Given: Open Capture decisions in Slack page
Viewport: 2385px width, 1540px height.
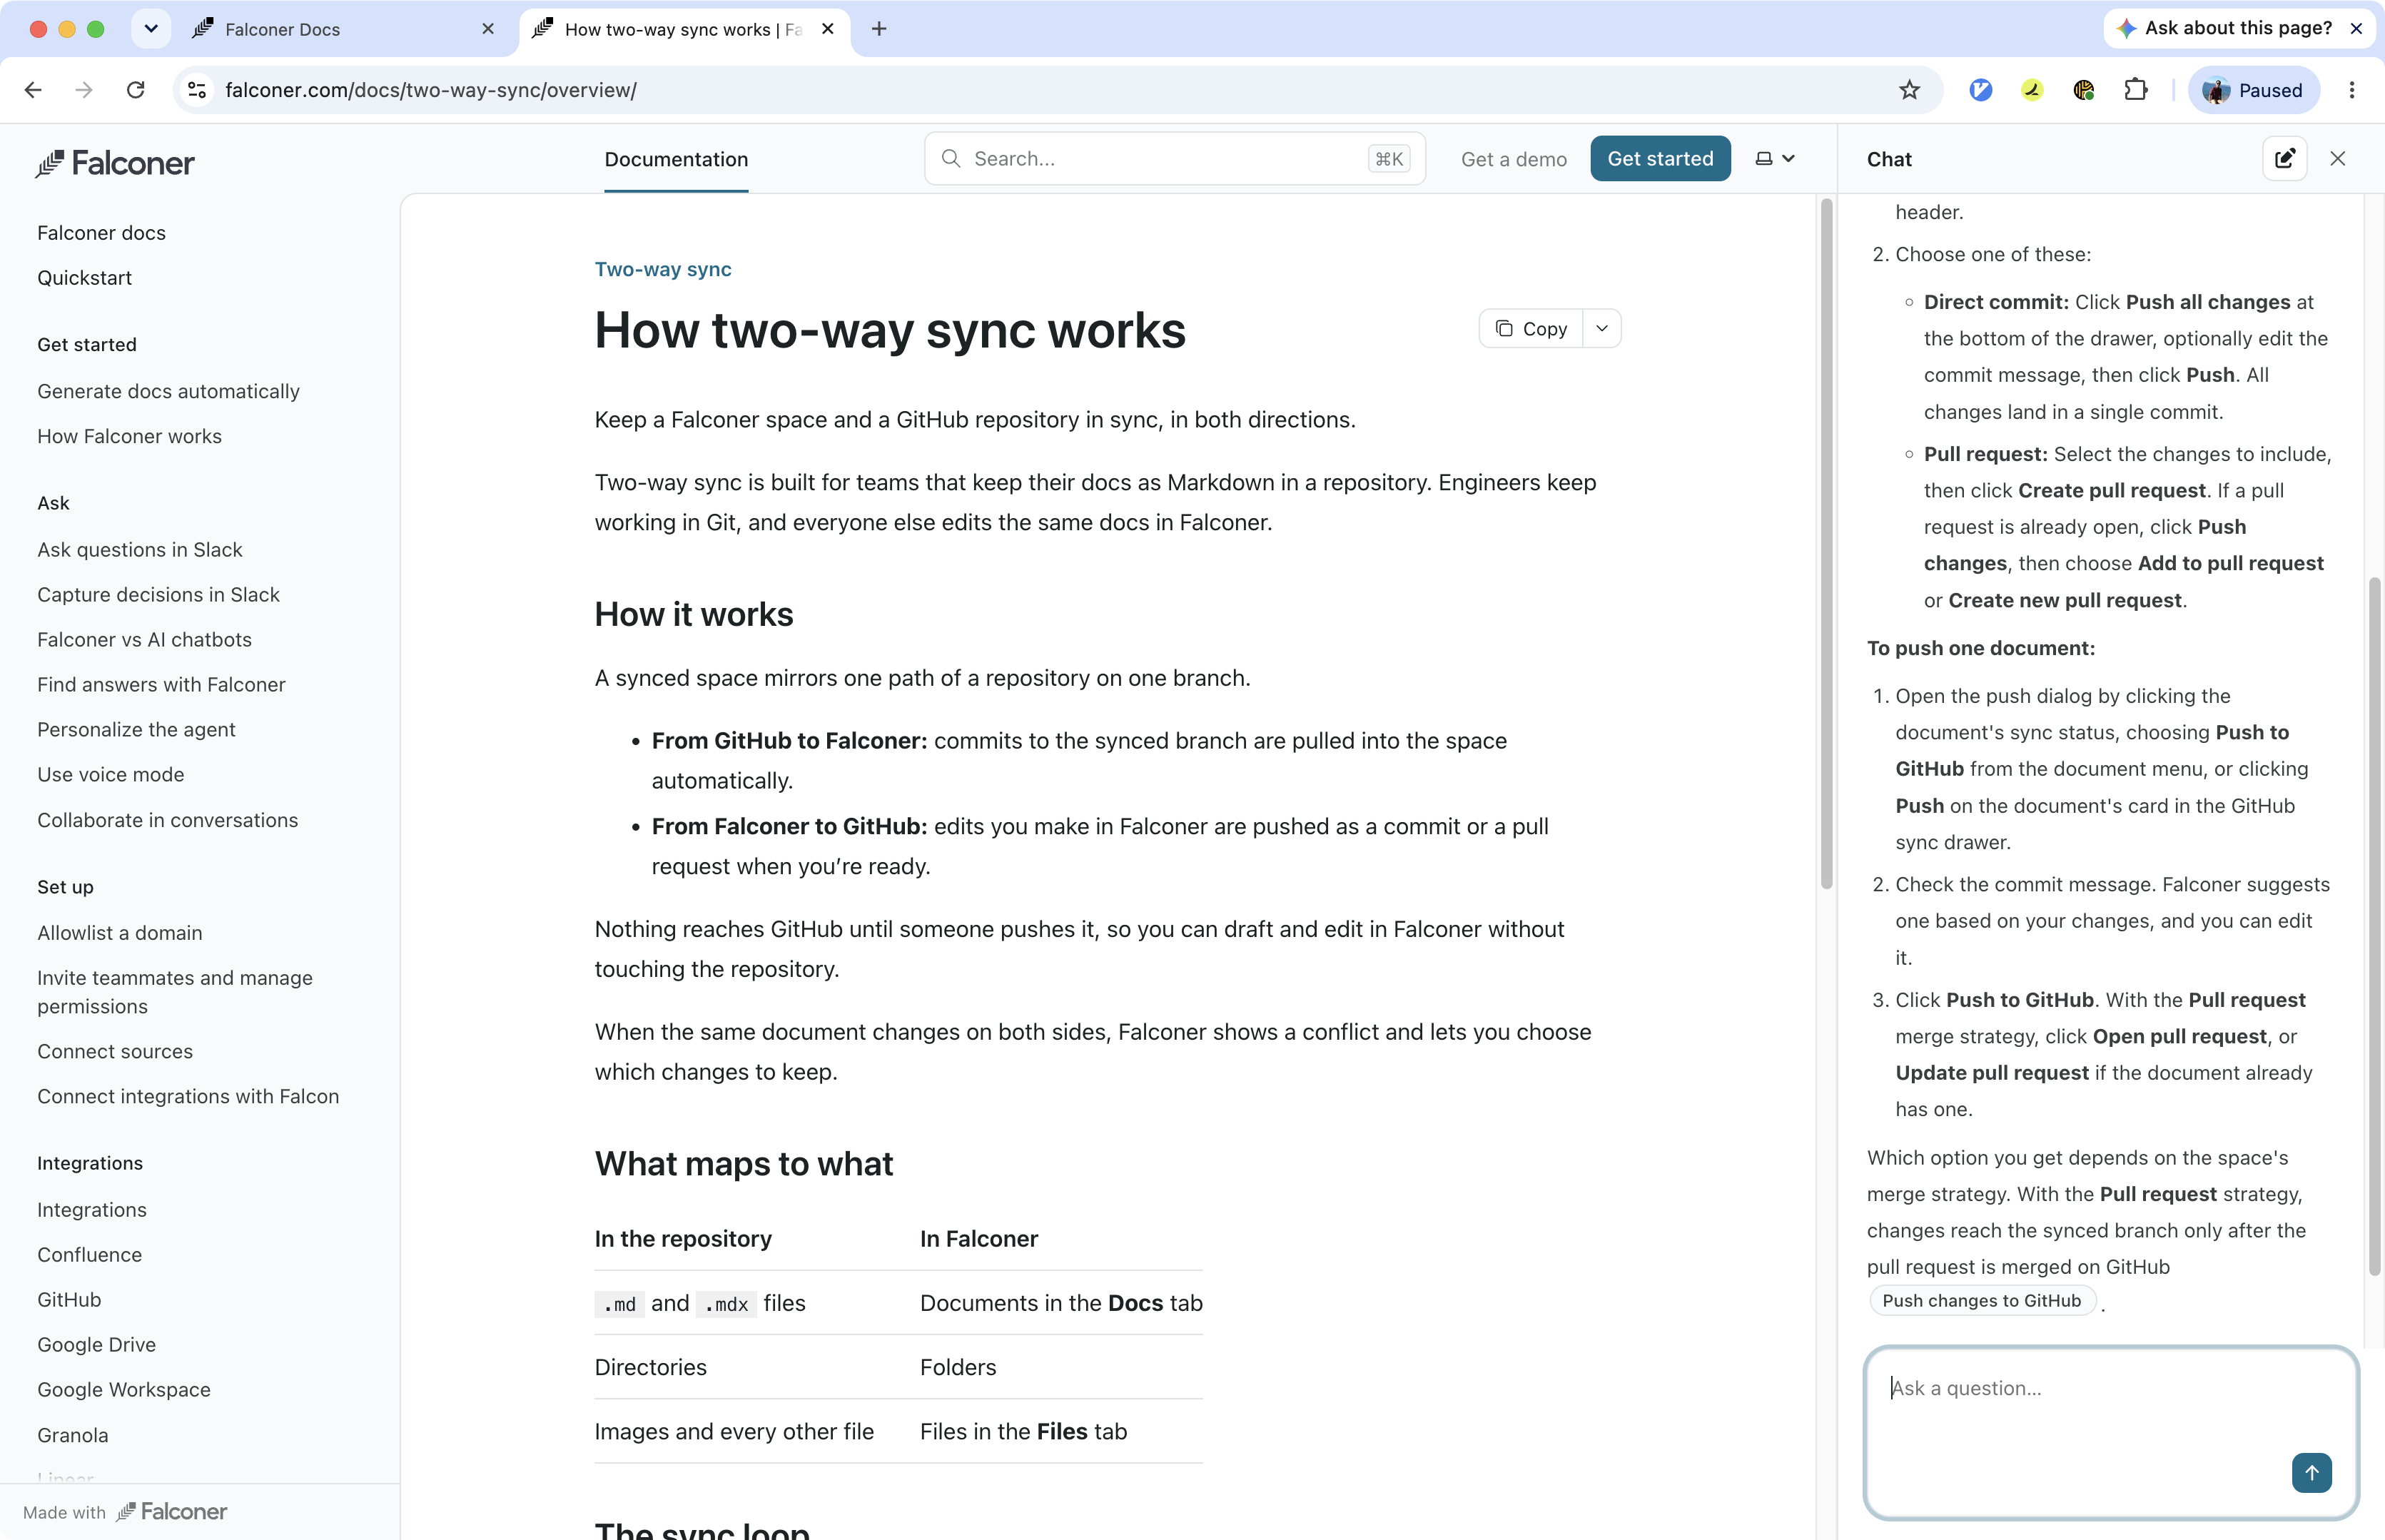Looking at the screenshot, I should click(159, 595).
